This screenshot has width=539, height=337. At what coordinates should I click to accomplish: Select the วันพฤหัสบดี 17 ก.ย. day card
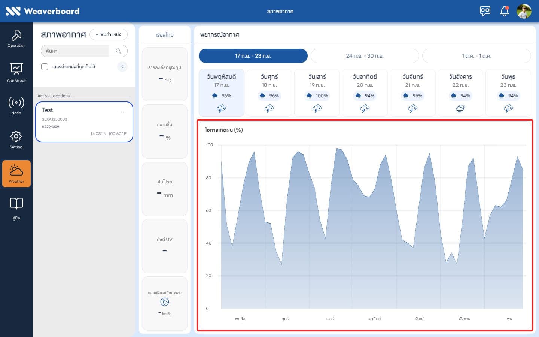coord(221,92)
